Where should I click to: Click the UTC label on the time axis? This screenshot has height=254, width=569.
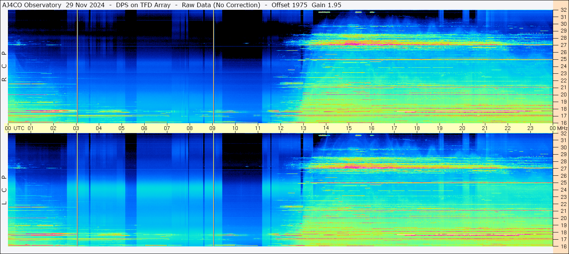(19, 128)
